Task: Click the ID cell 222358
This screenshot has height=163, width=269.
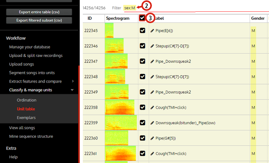Action: (x=91, y=107)
